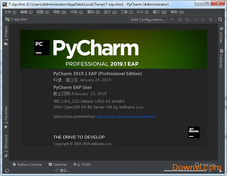227x176 pixels.
Task: Open the Event Log tool window
Action: point(205,165)
